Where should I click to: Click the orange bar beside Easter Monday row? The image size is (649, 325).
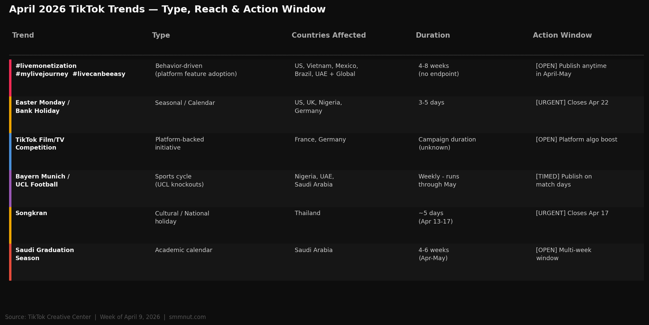10,115
